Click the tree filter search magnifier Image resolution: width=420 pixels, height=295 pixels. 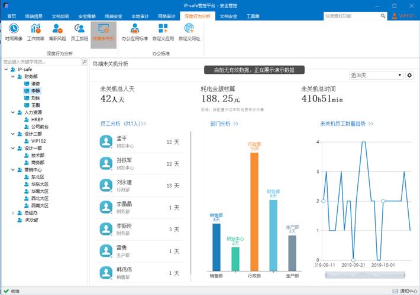click(85, 61)
